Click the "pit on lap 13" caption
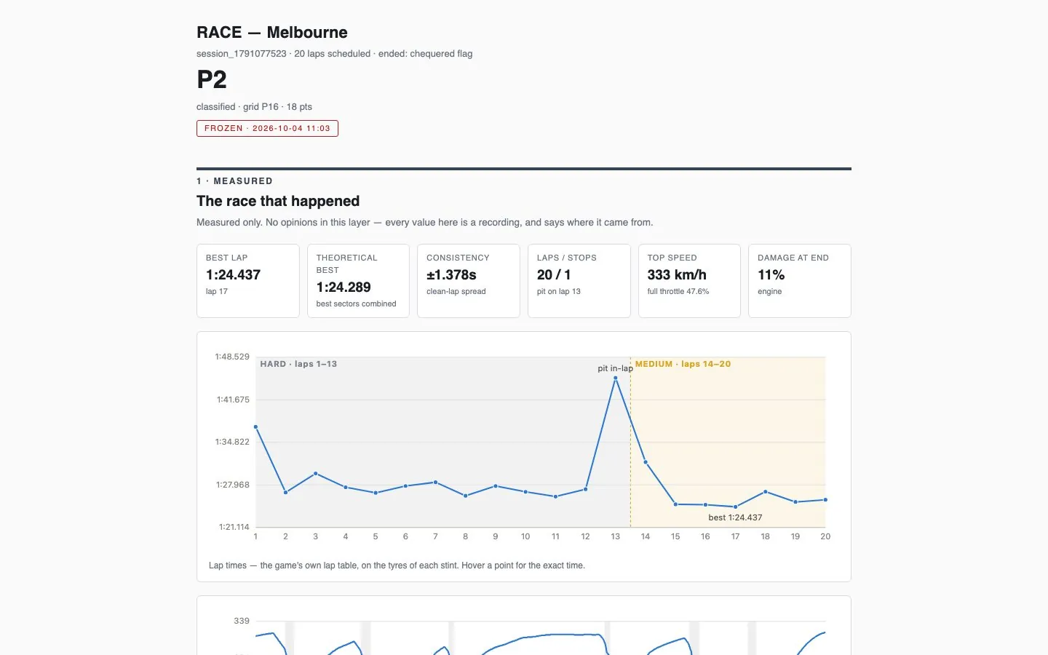 click(x=559, y=292)
